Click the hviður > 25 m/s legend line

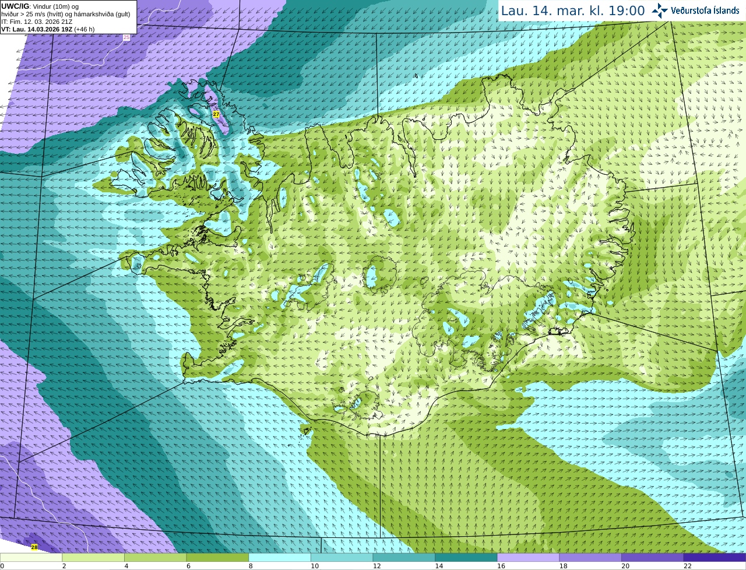click(x=66, y=14)
